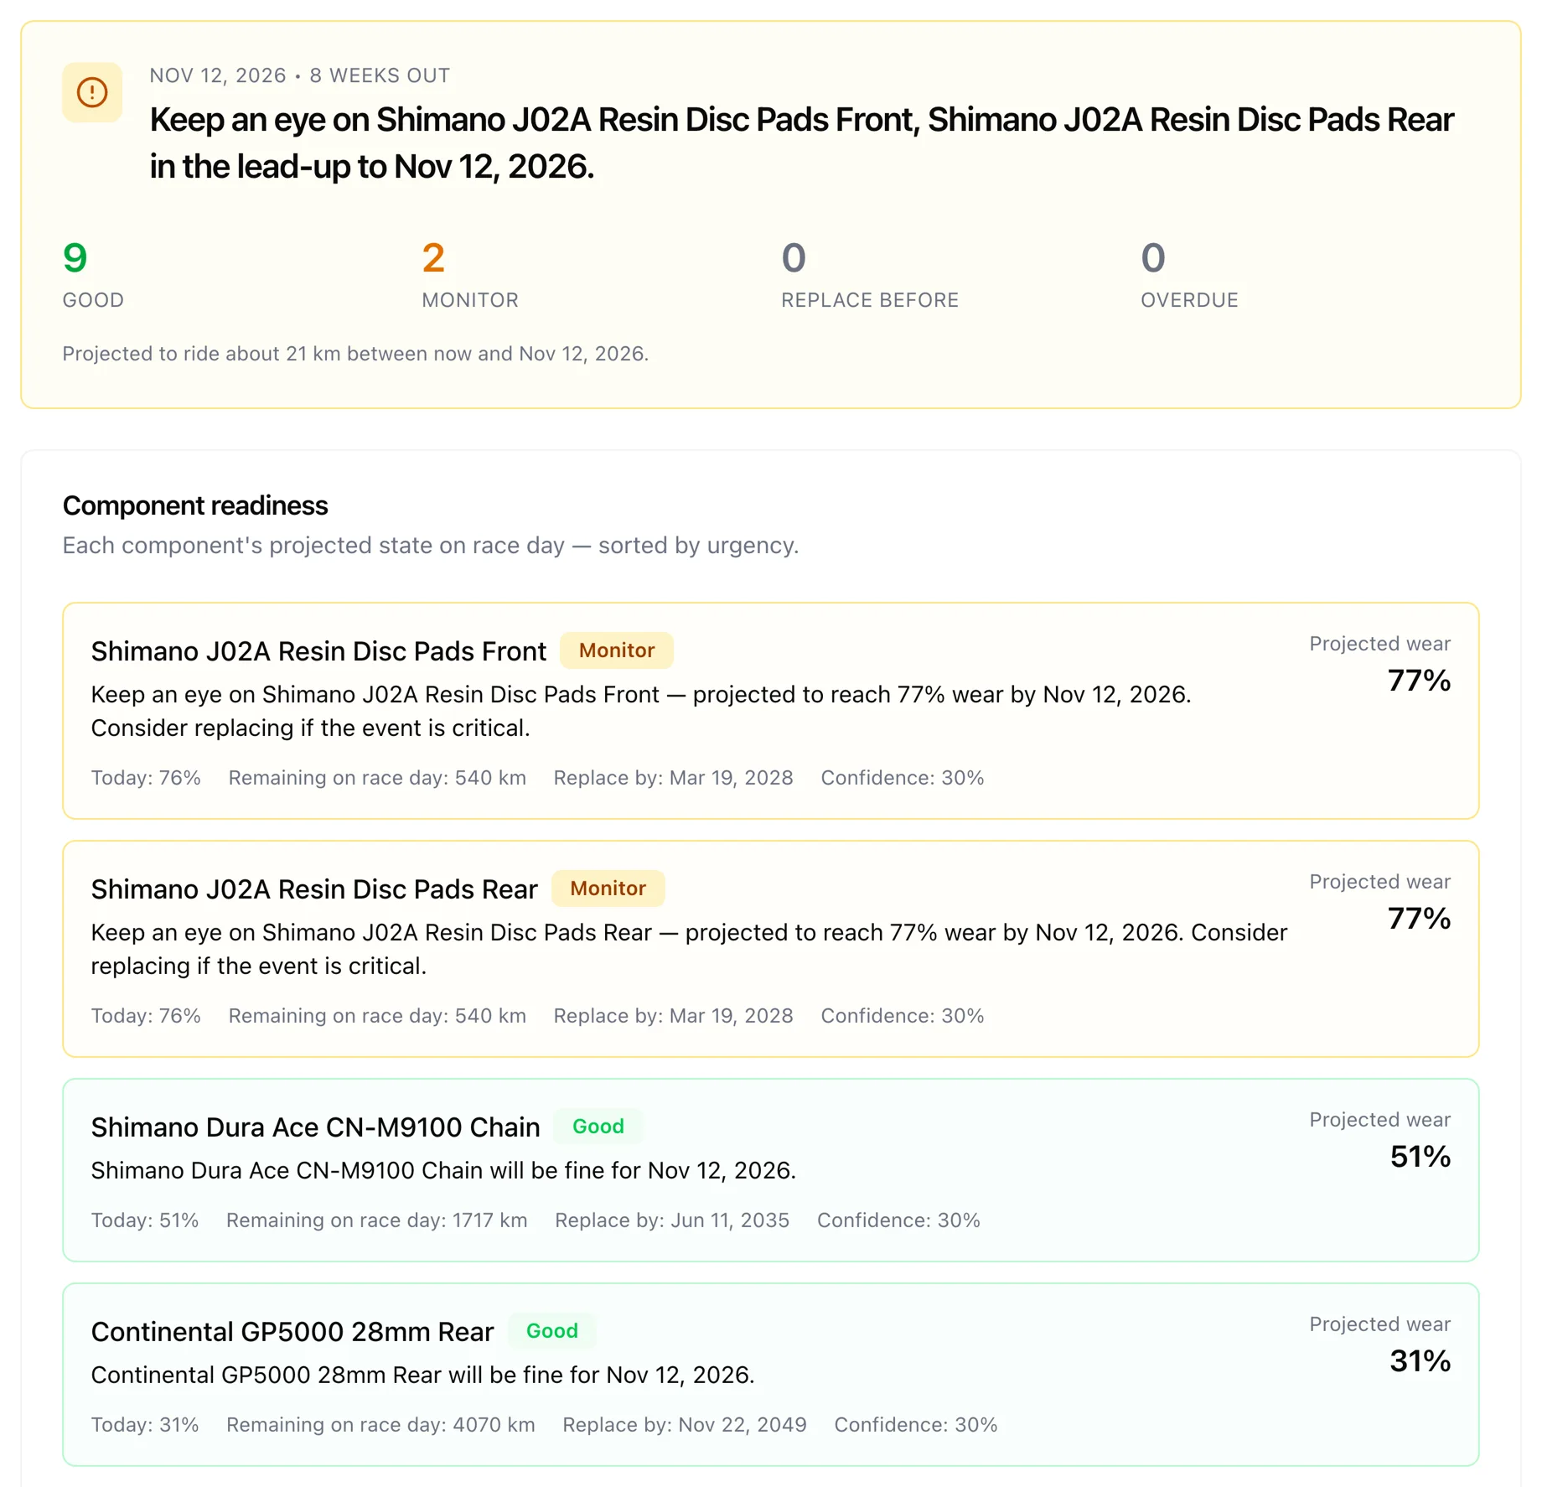
Task: Click "Confidence: 30%" on Disc Pads Front card
Action: tap(903, 778)
